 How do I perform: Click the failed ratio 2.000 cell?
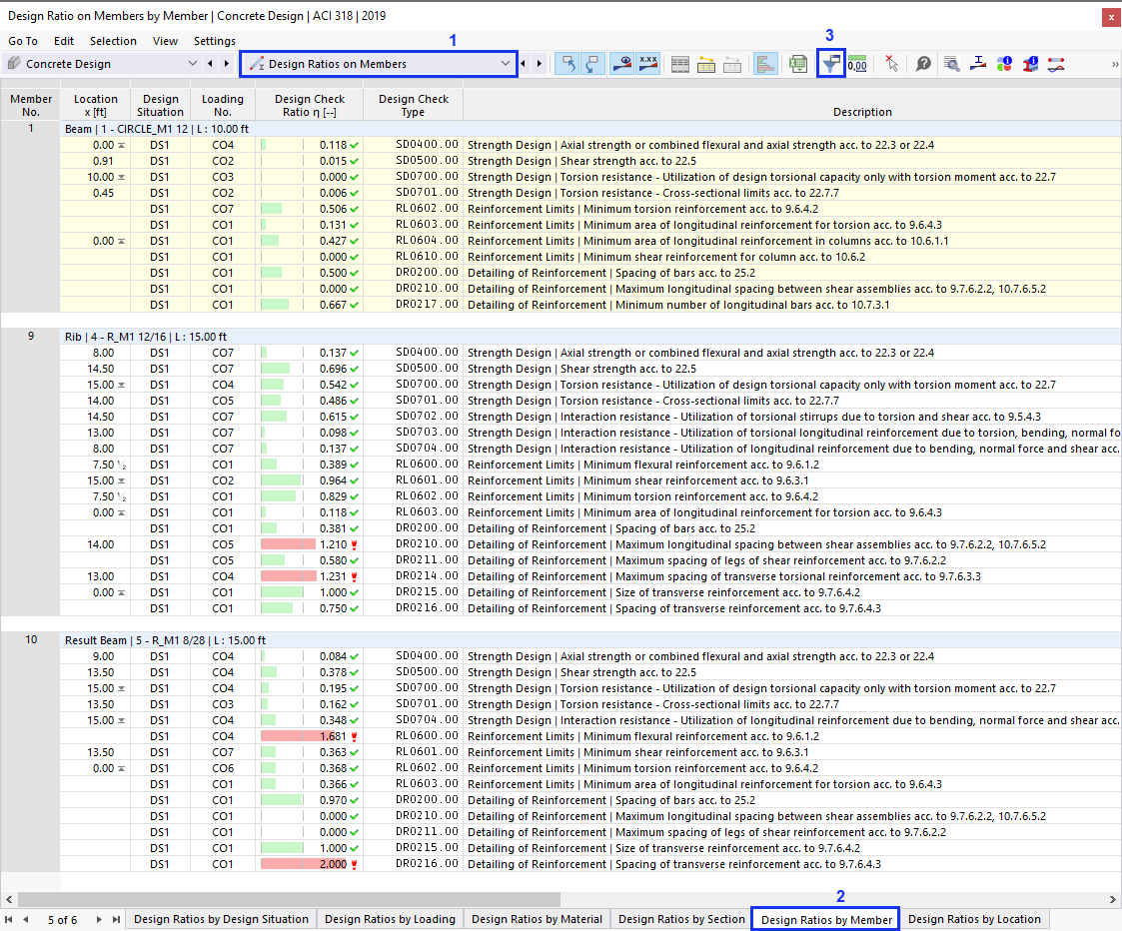pyautogui.click(x=309, y=864)
